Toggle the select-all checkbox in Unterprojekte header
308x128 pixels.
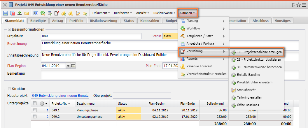coord(35,104)
